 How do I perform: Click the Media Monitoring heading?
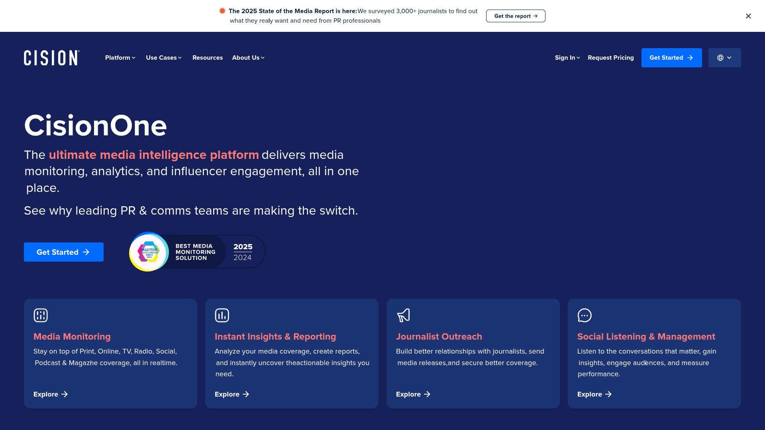coord(72,336)
